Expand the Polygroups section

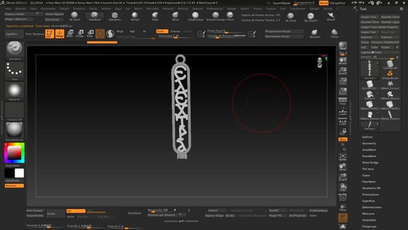pos(369,226)
